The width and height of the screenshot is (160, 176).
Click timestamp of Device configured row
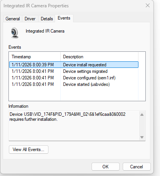33,78
